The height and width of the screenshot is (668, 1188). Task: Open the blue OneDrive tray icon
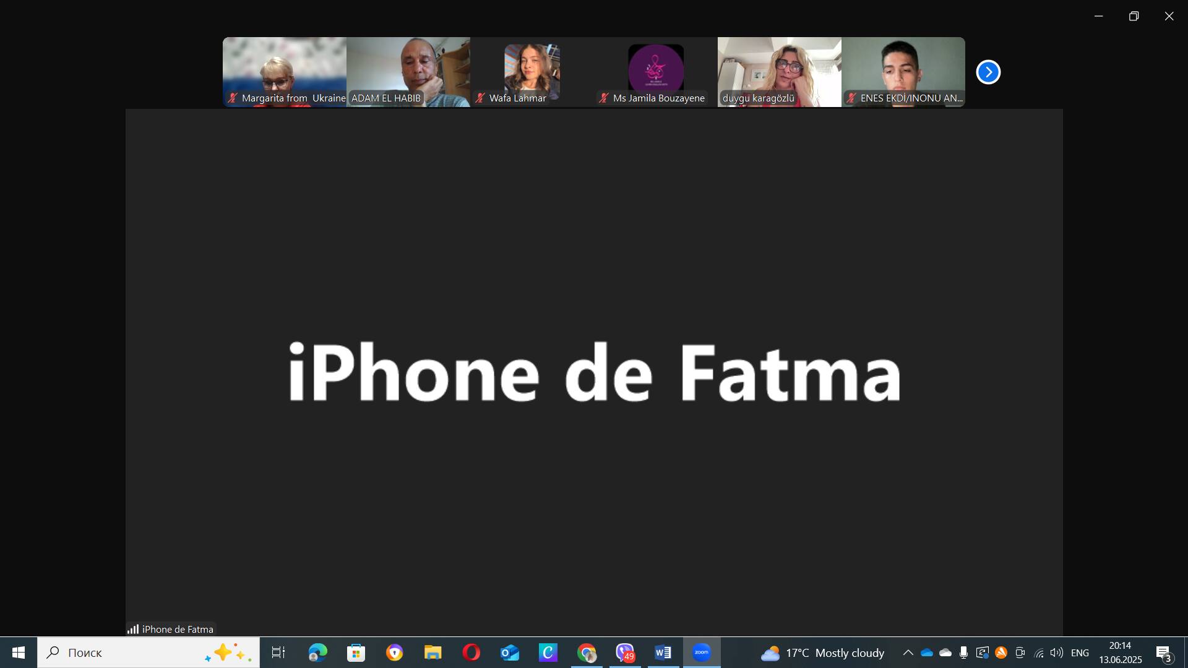point(927,653)
